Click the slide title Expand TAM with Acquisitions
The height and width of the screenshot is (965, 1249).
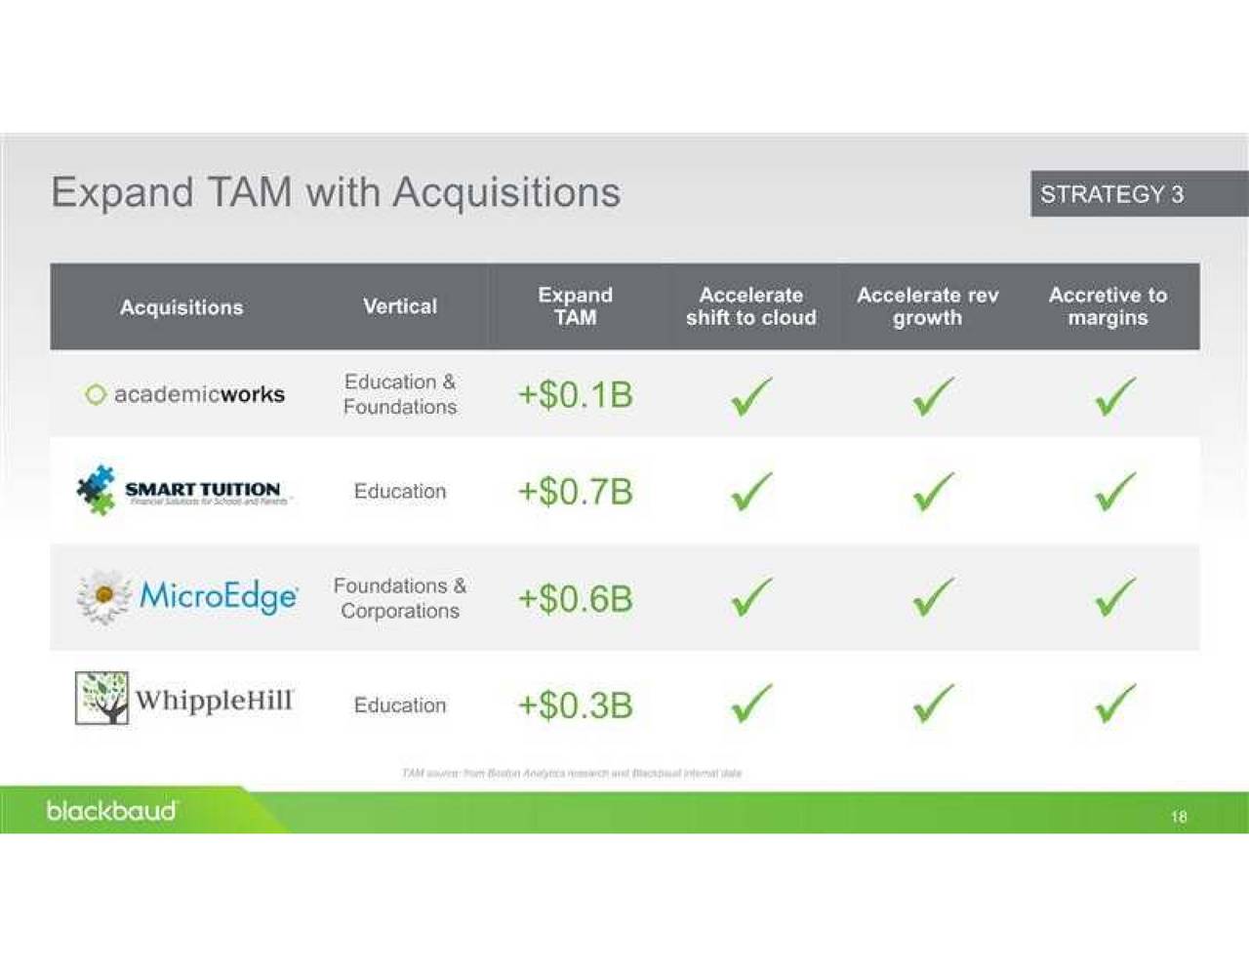coord(336,192)
